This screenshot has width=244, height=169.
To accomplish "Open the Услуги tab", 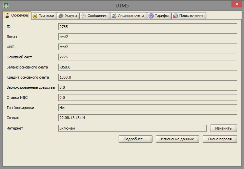I will coord(68,16).
